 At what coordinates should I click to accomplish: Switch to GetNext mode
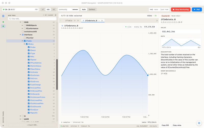point(92,9)
